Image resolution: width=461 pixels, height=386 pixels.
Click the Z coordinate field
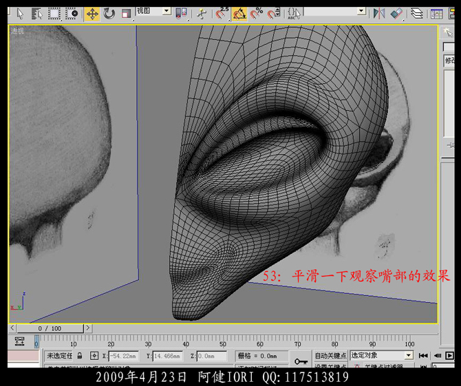212,356
